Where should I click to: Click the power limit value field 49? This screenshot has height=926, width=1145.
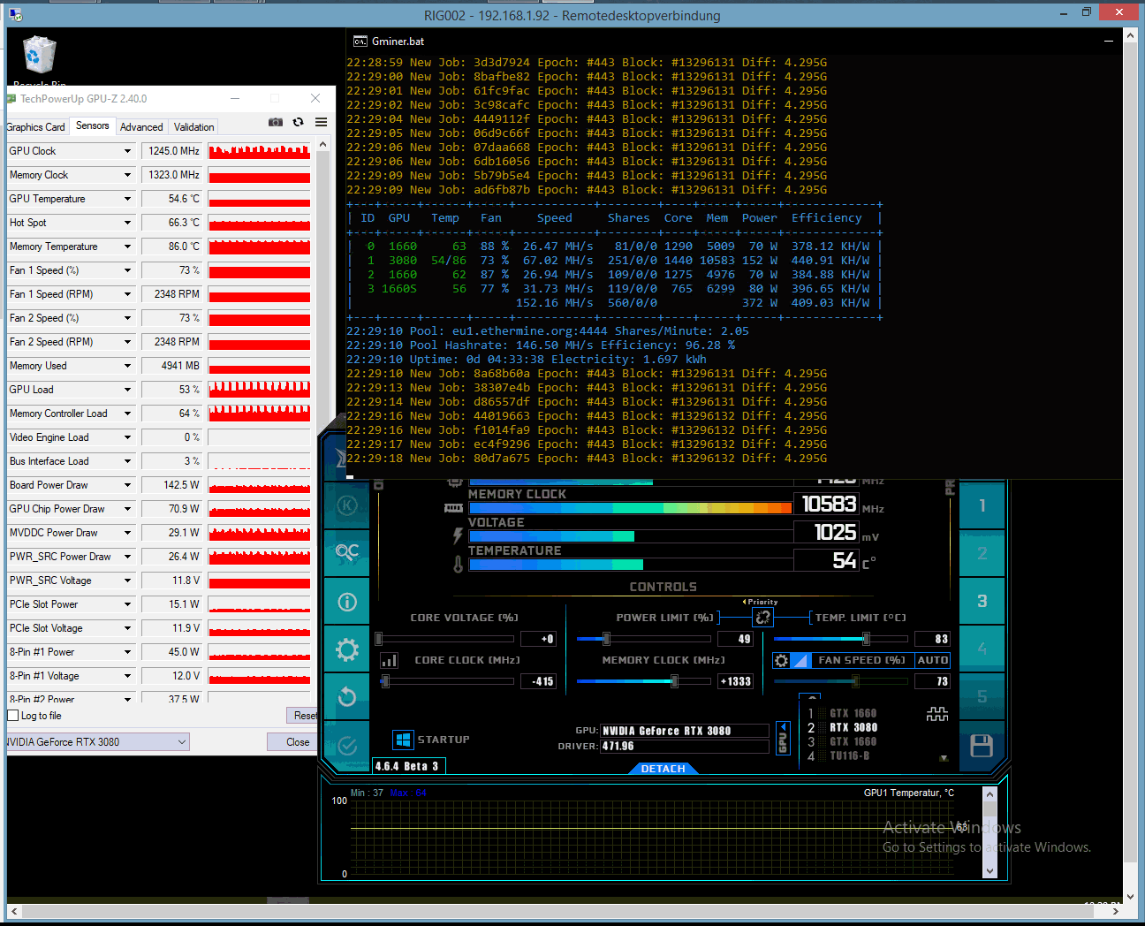pyautogui.click(x=735, y=639)
